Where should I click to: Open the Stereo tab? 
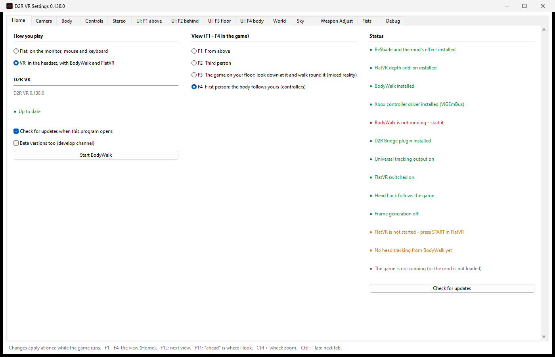pos(119,21)
